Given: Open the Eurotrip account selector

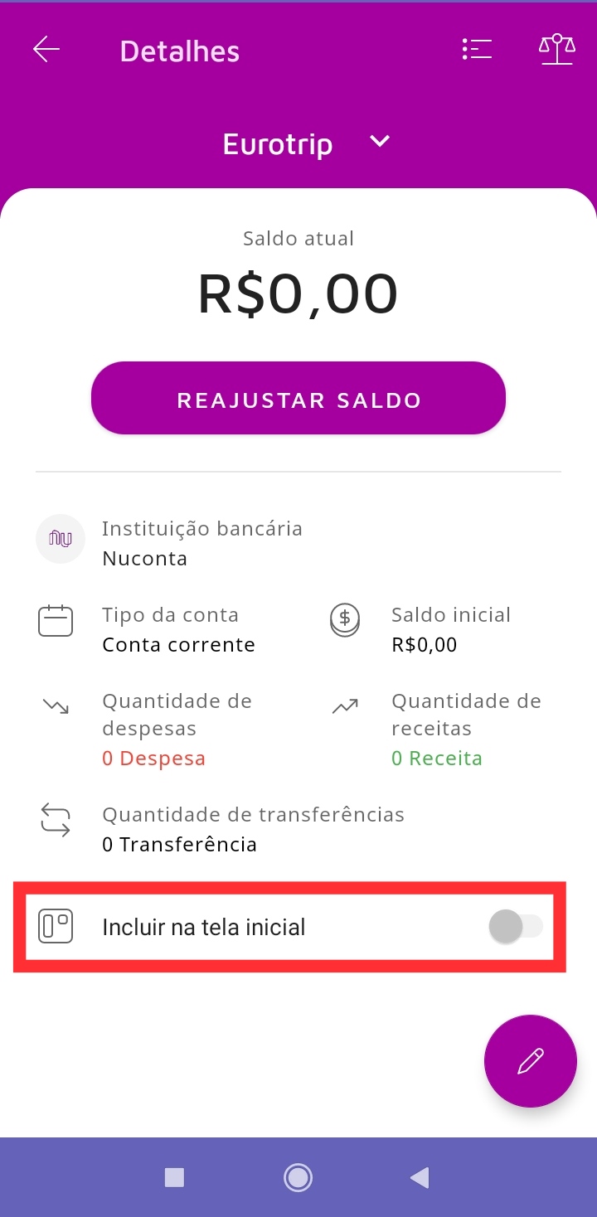Looking at the screenshot, I should click(x=278, y=144).
